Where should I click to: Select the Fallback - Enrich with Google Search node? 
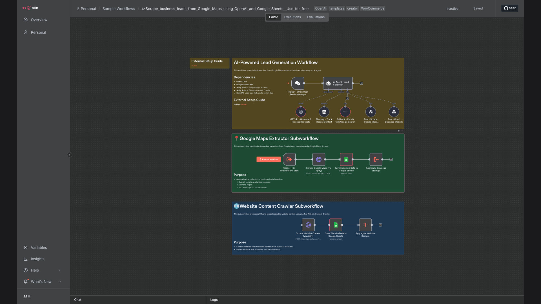point(345,112)
